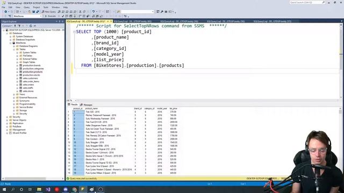Select the Server Objects folder
The image size is (344, 193).
tap(19, 120)
